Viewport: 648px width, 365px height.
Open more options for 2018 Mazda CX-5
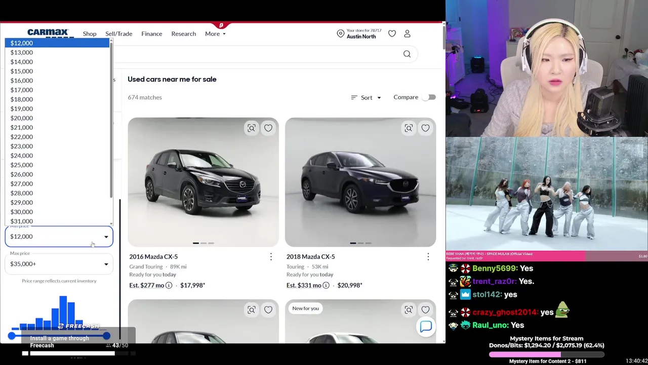428,257
